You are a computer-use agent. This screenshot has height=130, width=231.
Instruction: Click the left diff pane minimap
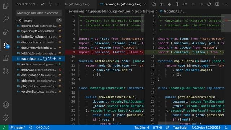(x=143, y=23)
